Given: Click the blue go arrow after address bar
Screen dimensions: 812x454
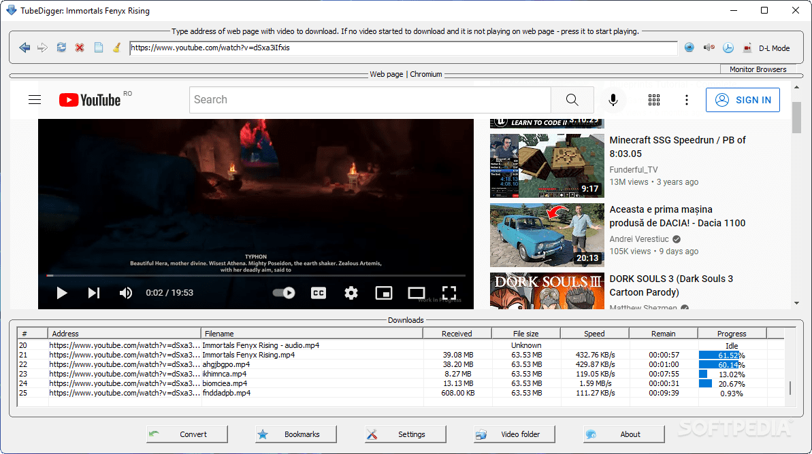Looking at the screenshot, I should coord(689,48).
